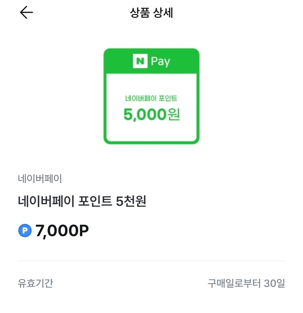
Task: Click the "Pay" text on the voucher
Action: click(x=161, y=61)
